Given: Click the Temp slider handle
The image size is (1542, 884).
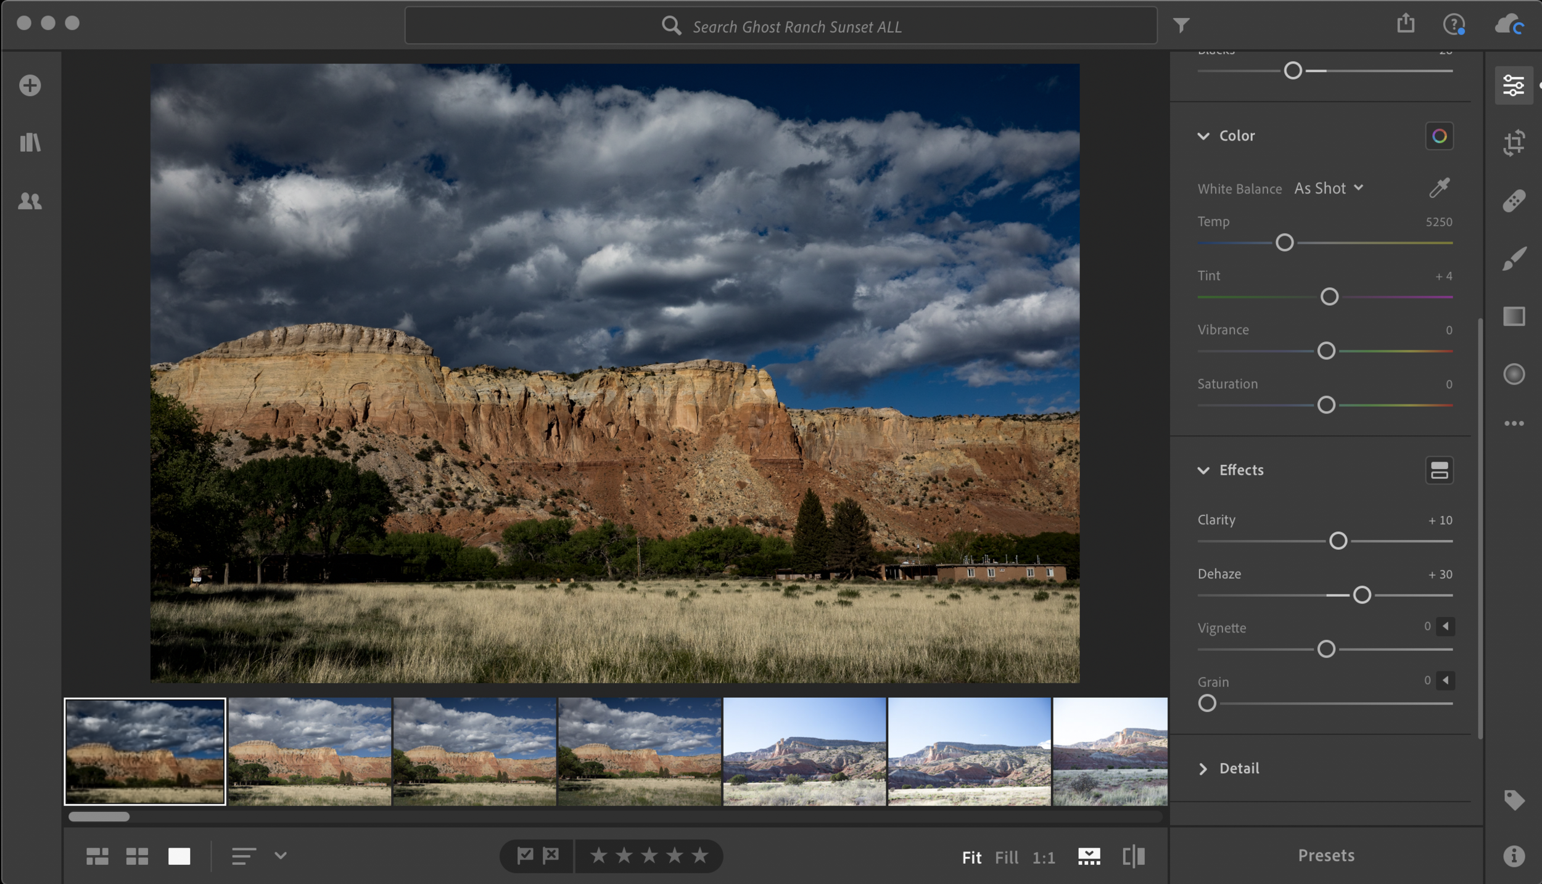Looking at the screenshot, I should click(x=1284, y=243).
